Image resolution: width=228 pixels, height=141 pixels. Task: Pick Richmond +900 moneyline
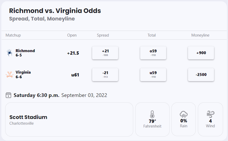pos(201,53)
